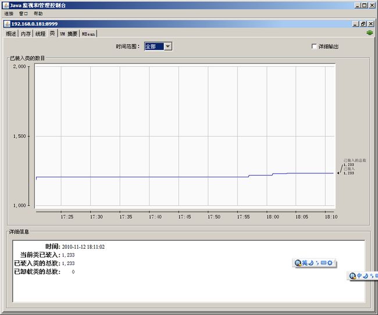
Task: Switch to the 概述 tab
Action: click(11, 34)
